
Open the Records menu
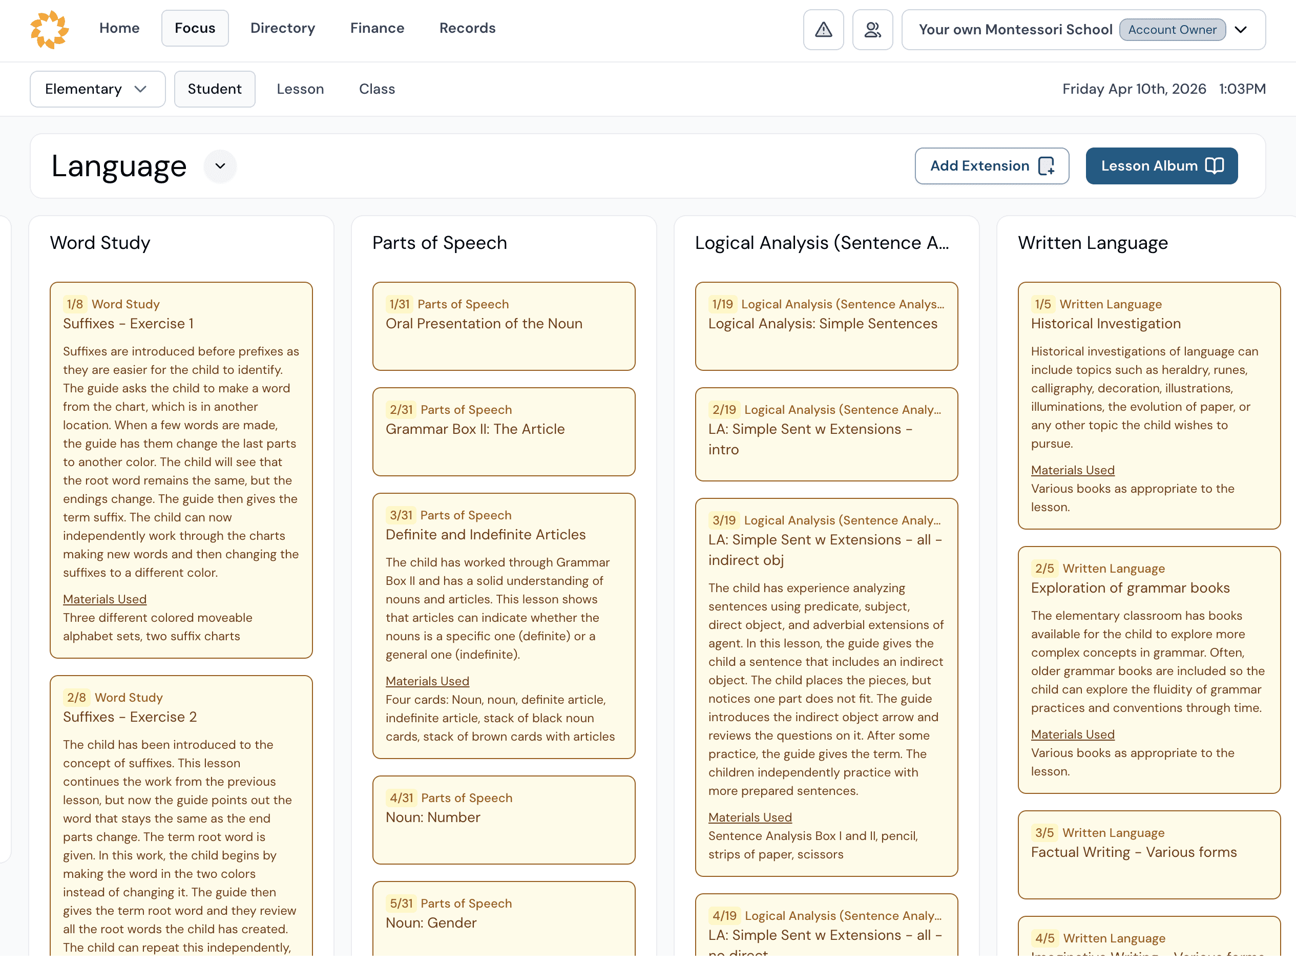(467, 28)
